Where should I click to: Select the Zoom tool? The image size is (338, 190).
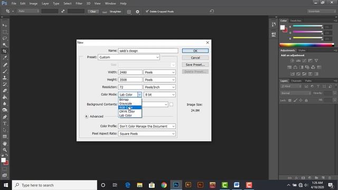[5, 150]
